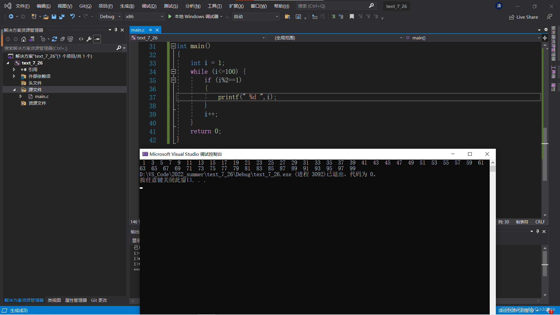Click the main.c editor tab
Image resolution: width=560 pixels, height=315 pixels.
[x=139, y=30]
